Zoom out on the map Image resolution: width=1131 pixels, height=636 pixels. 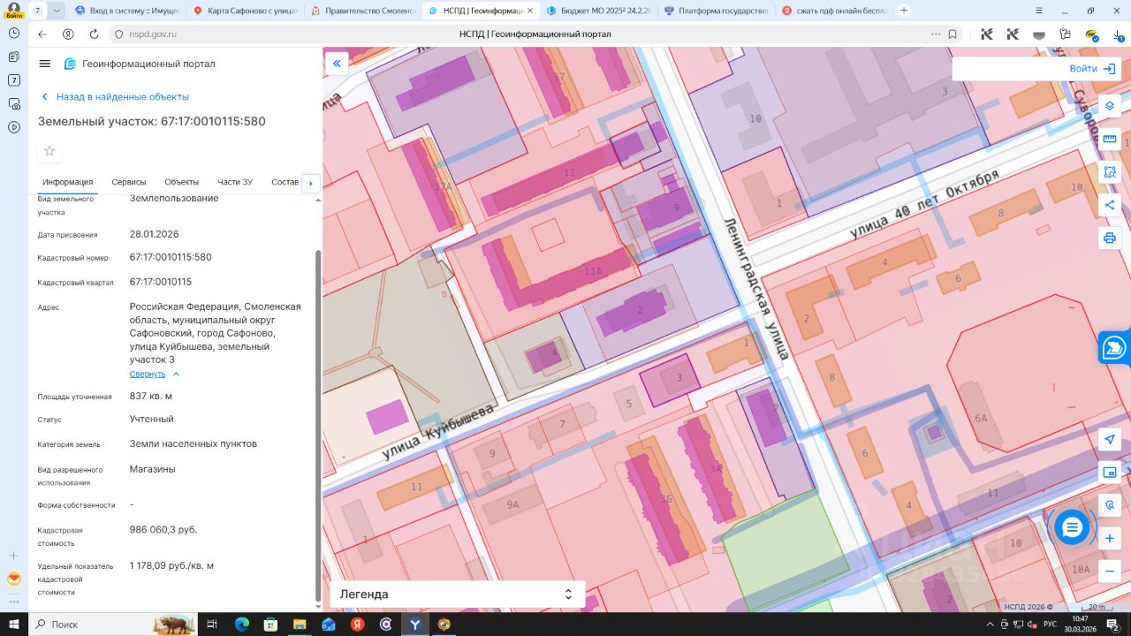pyautogui.click(x=1110, y=572)
